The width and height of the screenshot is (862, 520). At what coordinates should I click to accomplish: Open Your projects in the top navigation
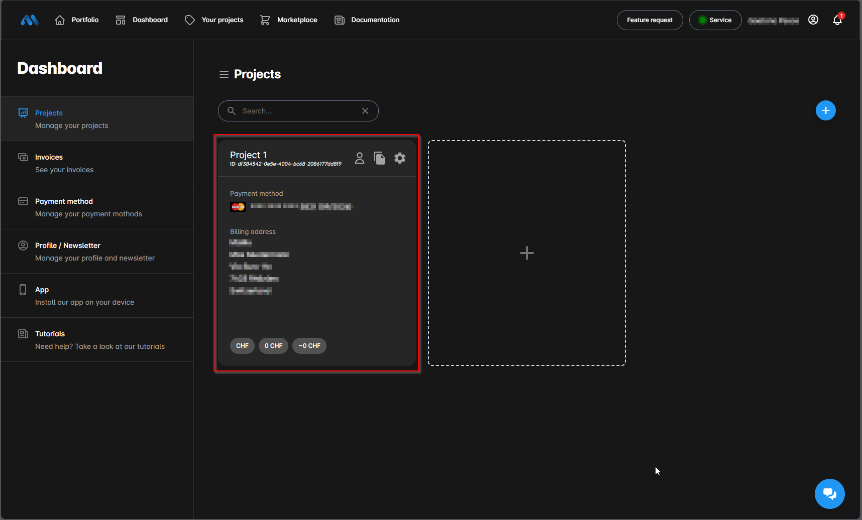214,20
